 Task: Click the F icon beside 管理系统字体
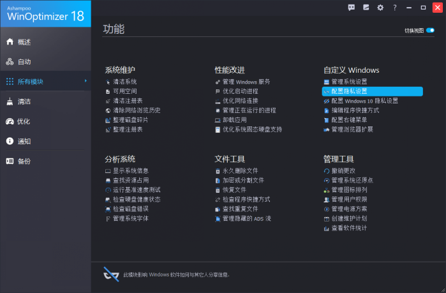(108, 219)
